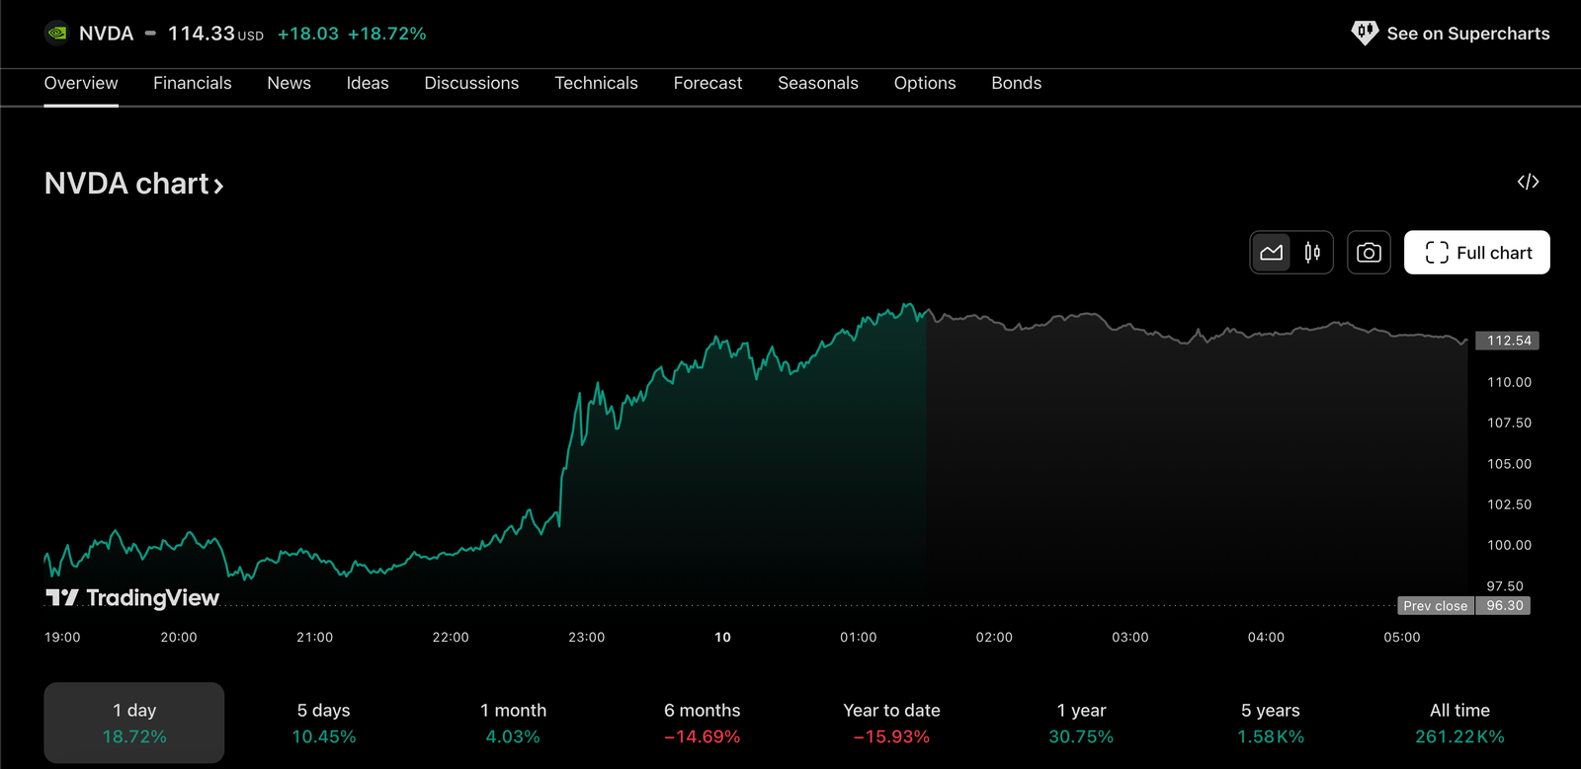
Task: Switch to the Financials tab
Action: [x=193, y=83]
